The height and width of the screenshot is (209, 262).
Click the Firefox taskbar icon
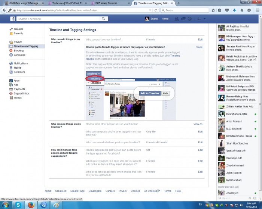(31, 205)
